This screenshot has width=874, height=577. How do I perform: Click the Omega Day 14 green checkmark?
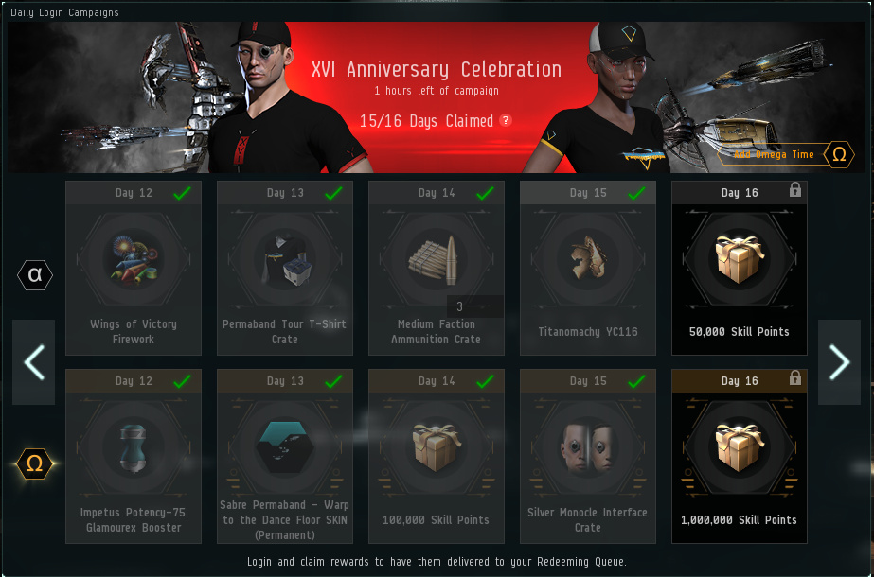485,381
